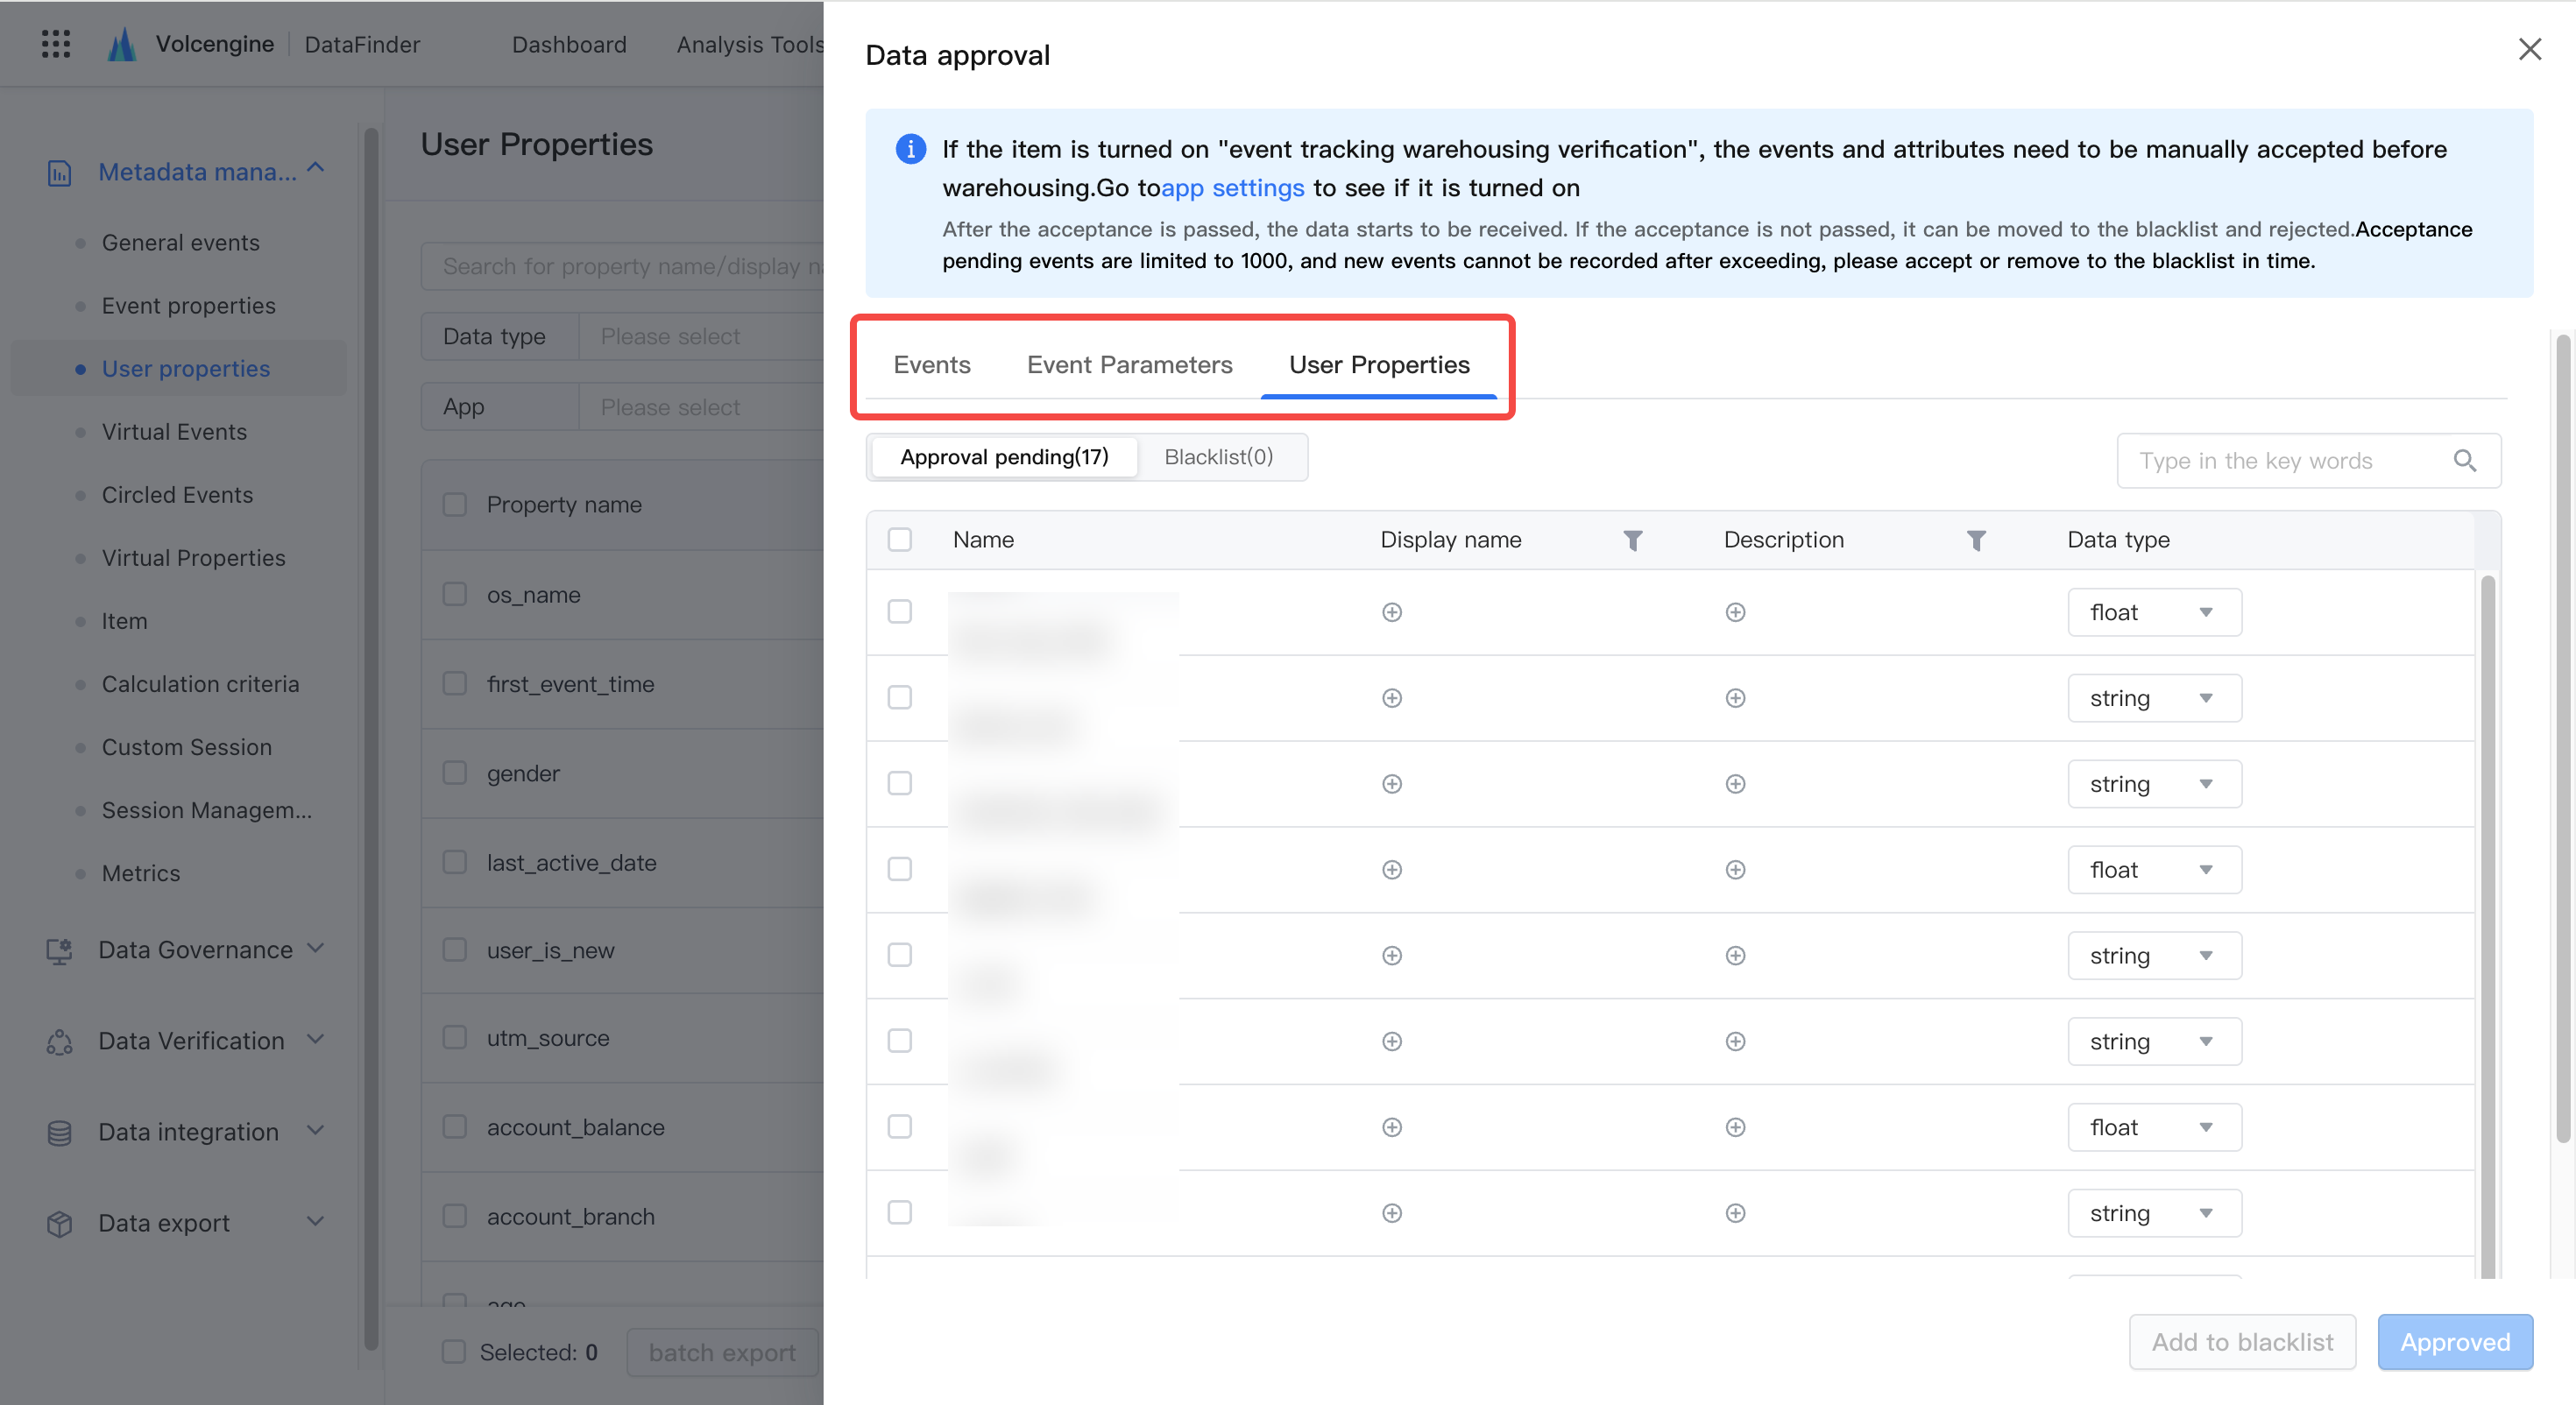Viewport: 2576px width, 1405px height.
Task: Click the approval table vertical scrollbar
Action: [2487, 926]
